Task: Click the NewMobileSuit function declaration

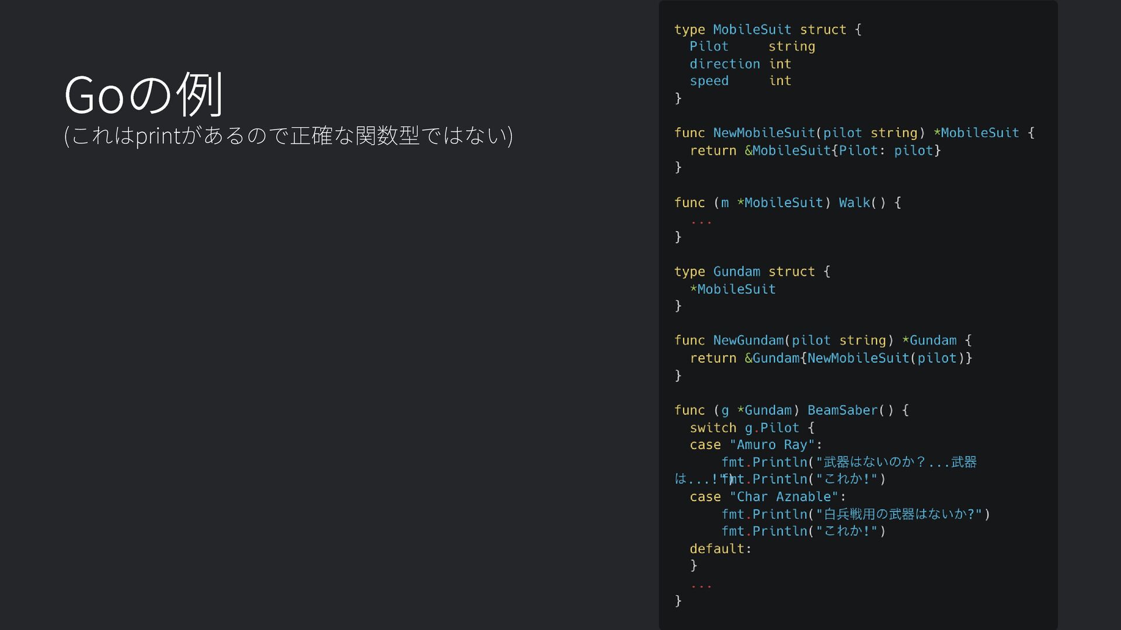Action: (x=854, y=133)
